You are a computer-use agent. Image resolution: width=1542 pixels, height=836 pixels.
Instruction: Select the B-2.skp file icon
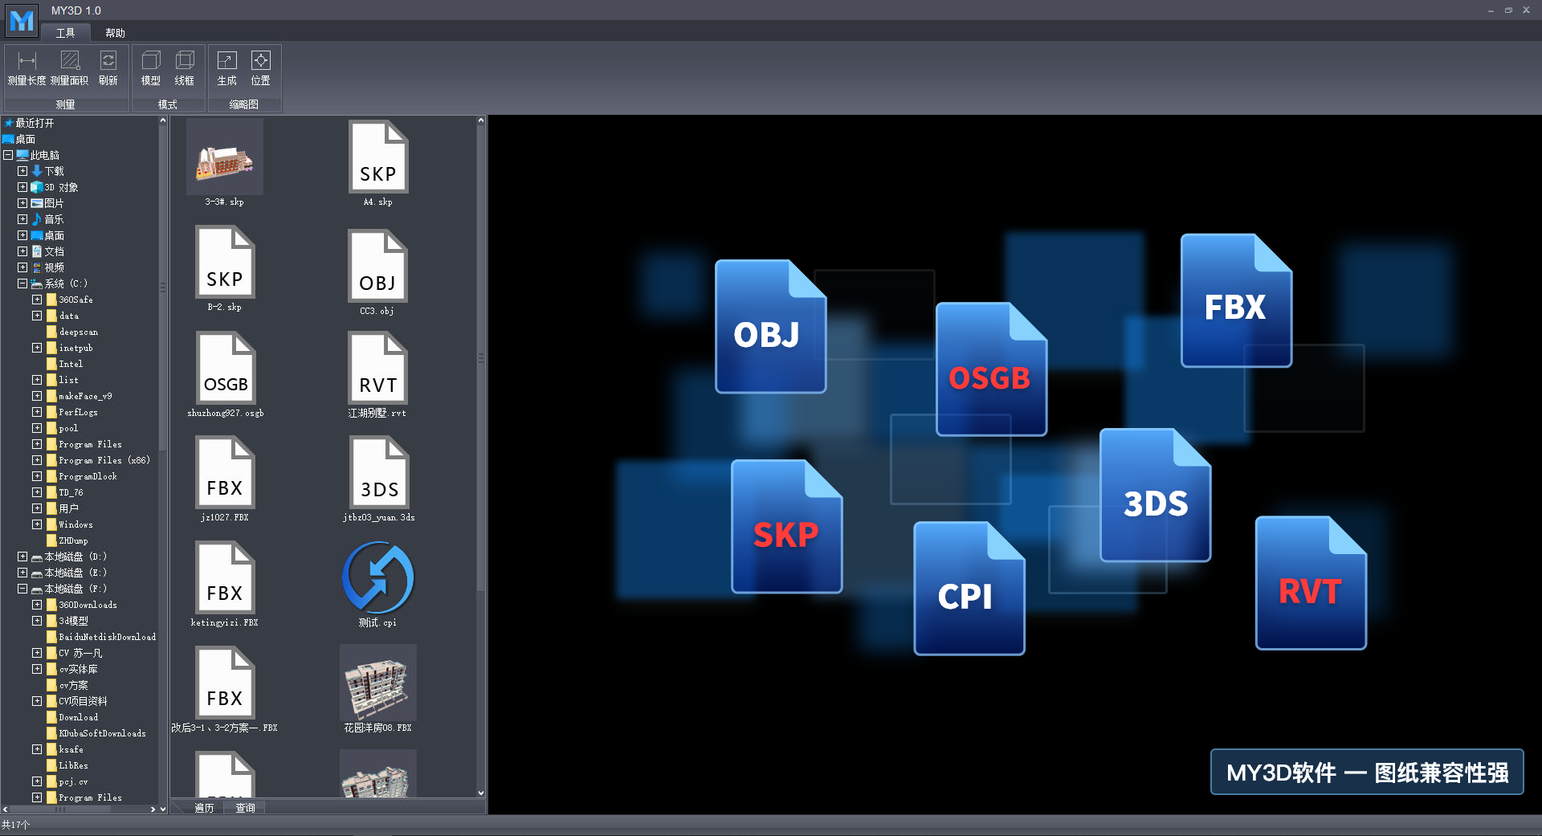[225, 263]
